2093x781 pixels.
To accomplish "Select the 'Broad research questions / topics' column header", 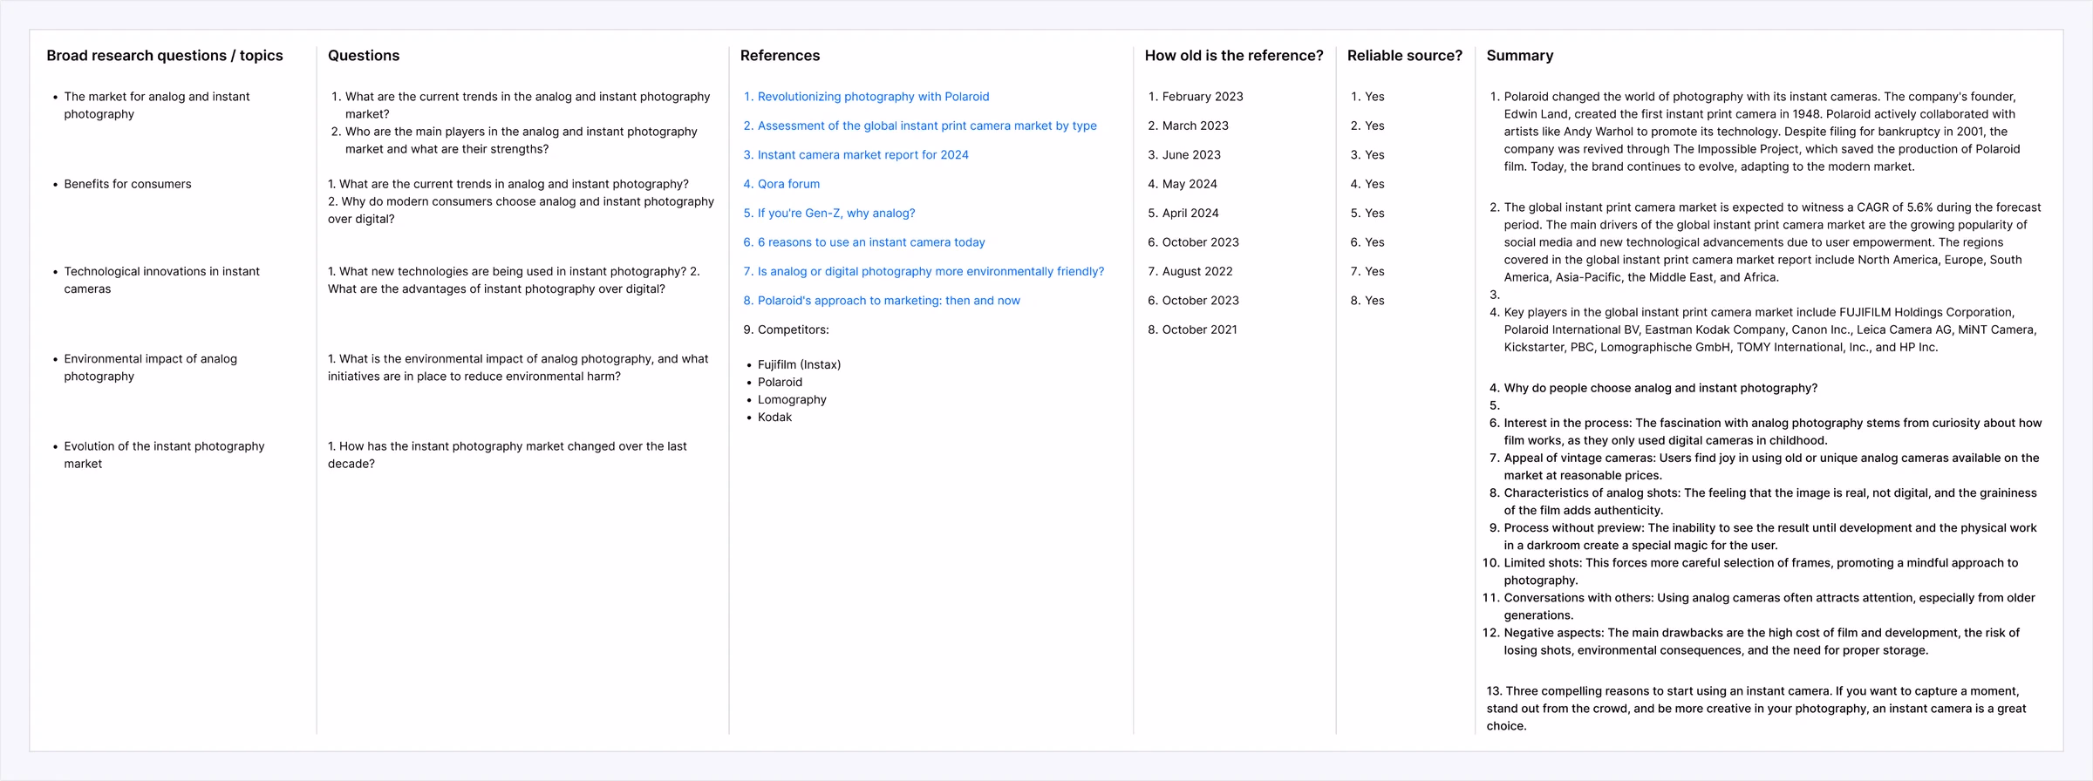I will coord(165,56).
